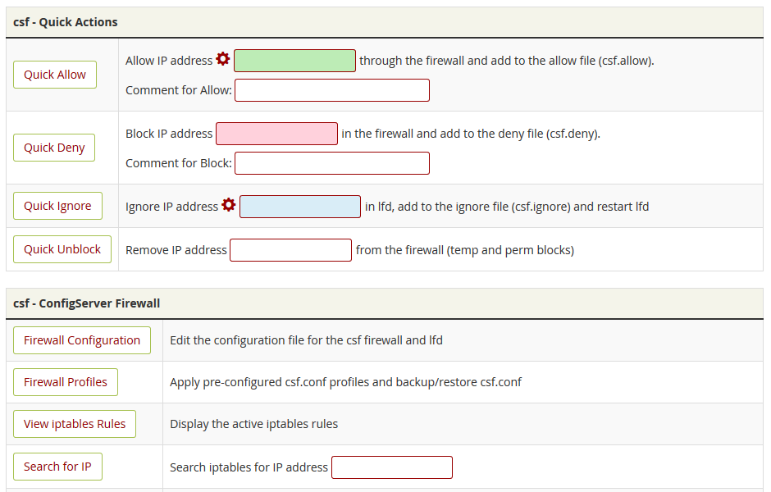Open the gear icon beside Ignore IP address

228,205
